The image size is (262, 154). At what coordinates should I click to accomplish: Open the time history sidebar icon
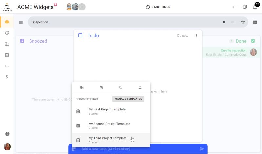[7, 33]
